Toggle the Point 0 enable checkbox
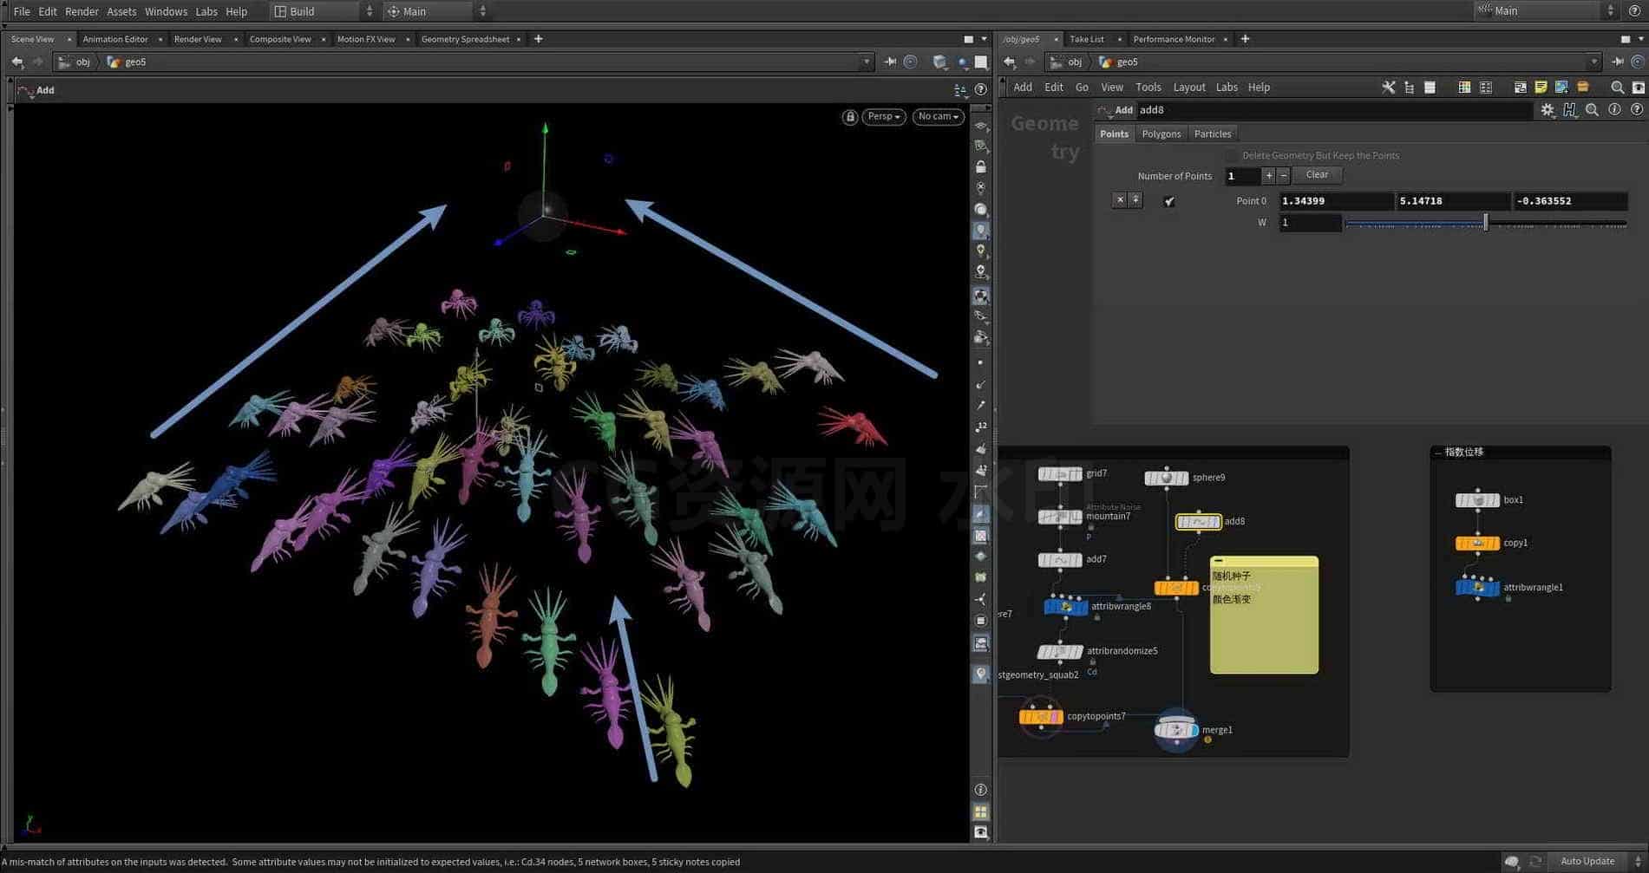The image size is (1649, 873). click(x=1169, y=201)
